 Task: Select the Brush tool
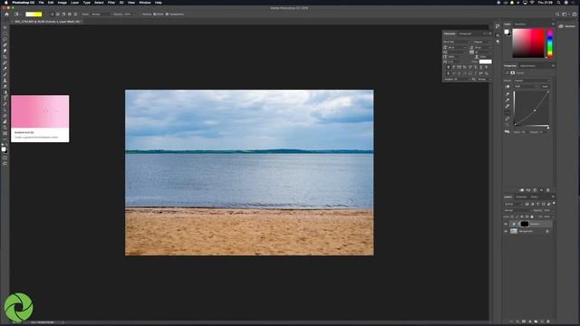pos(5,74)
